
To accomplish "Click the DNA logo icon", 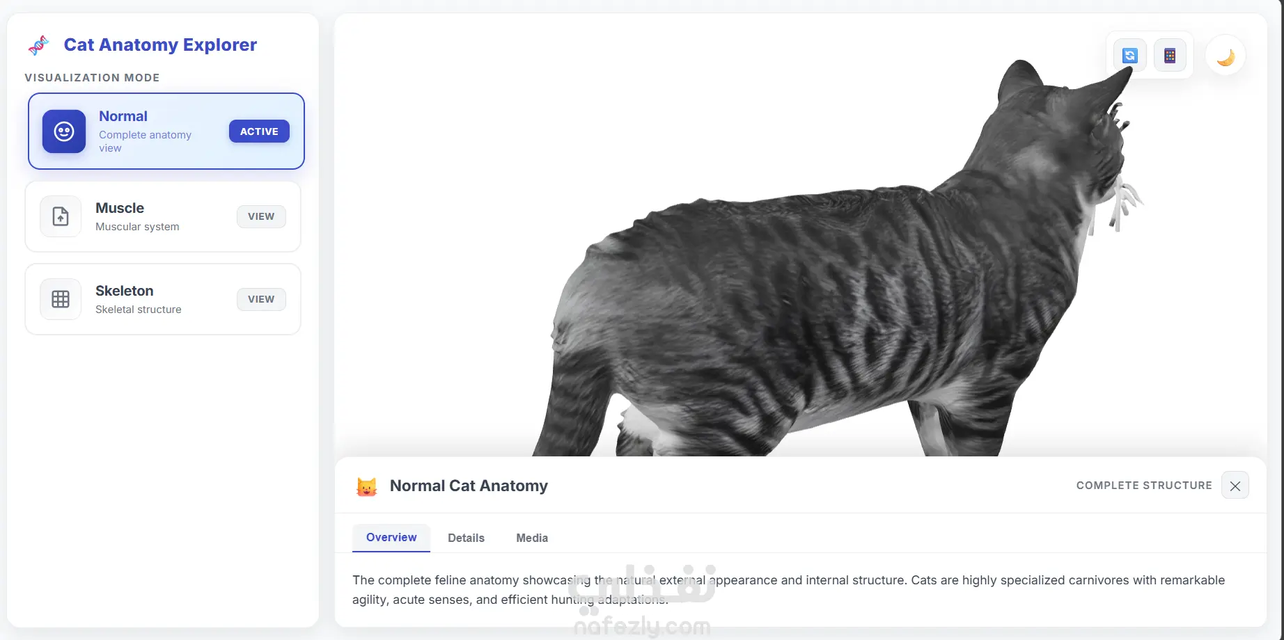I will coord(38,45).
